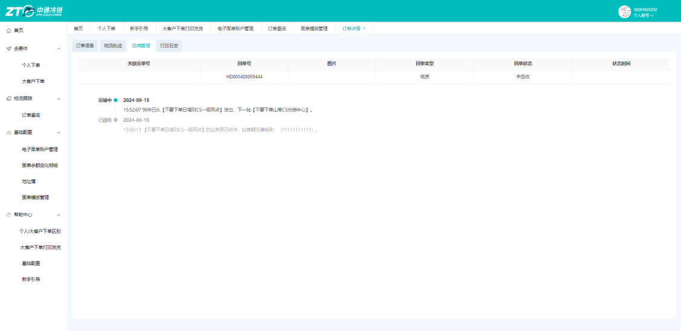Click the paper plane icon next to 去寄件
Screen dimensions: 681x331
(8, 48)
